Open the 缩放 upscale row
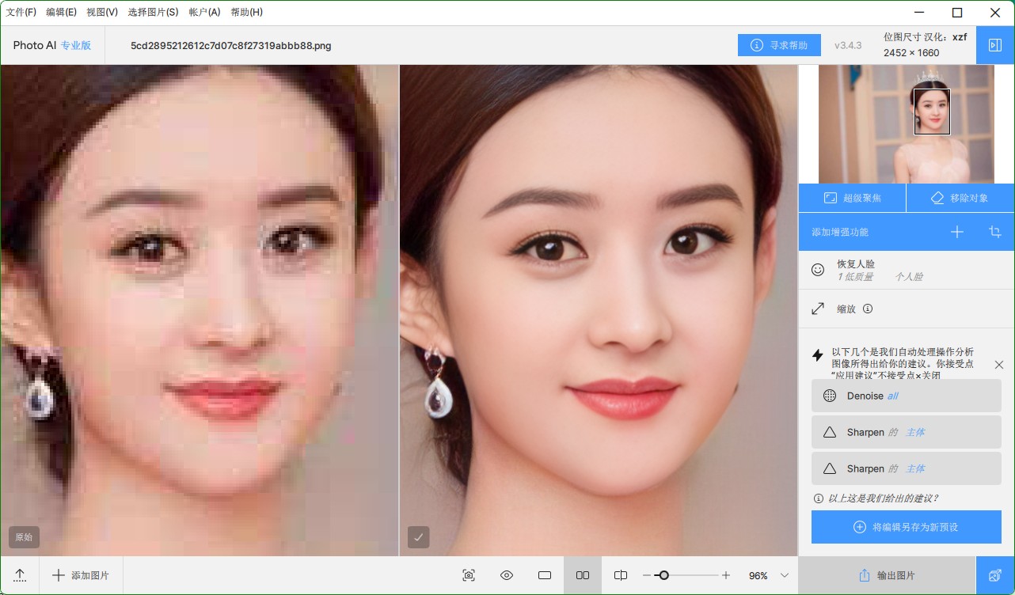This screenshot has height=595, width=1015. [906, 309]
